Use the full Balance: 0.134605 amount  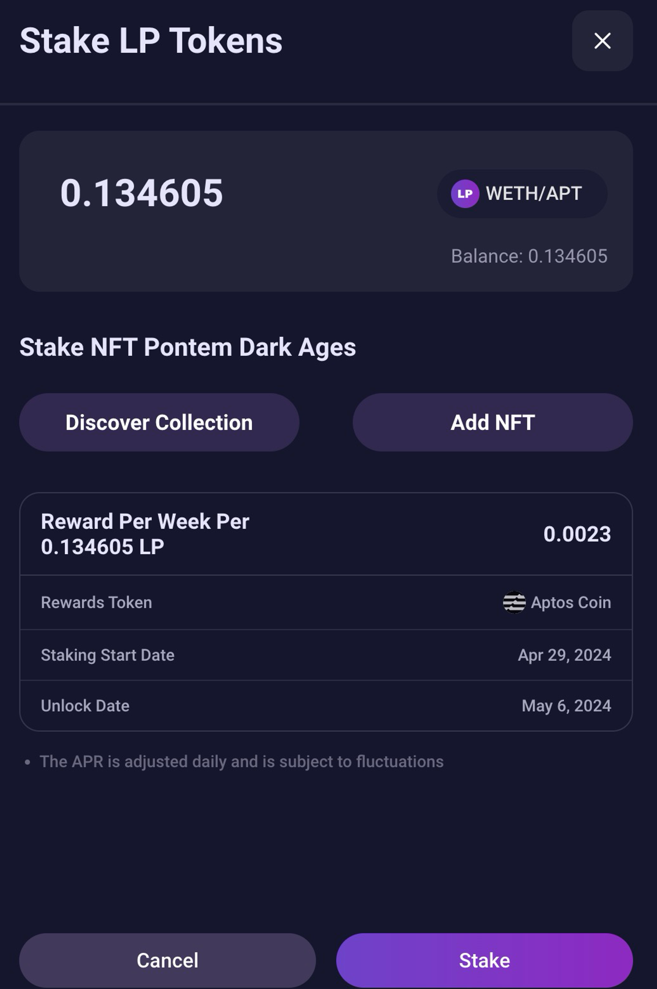pos(529,256)
